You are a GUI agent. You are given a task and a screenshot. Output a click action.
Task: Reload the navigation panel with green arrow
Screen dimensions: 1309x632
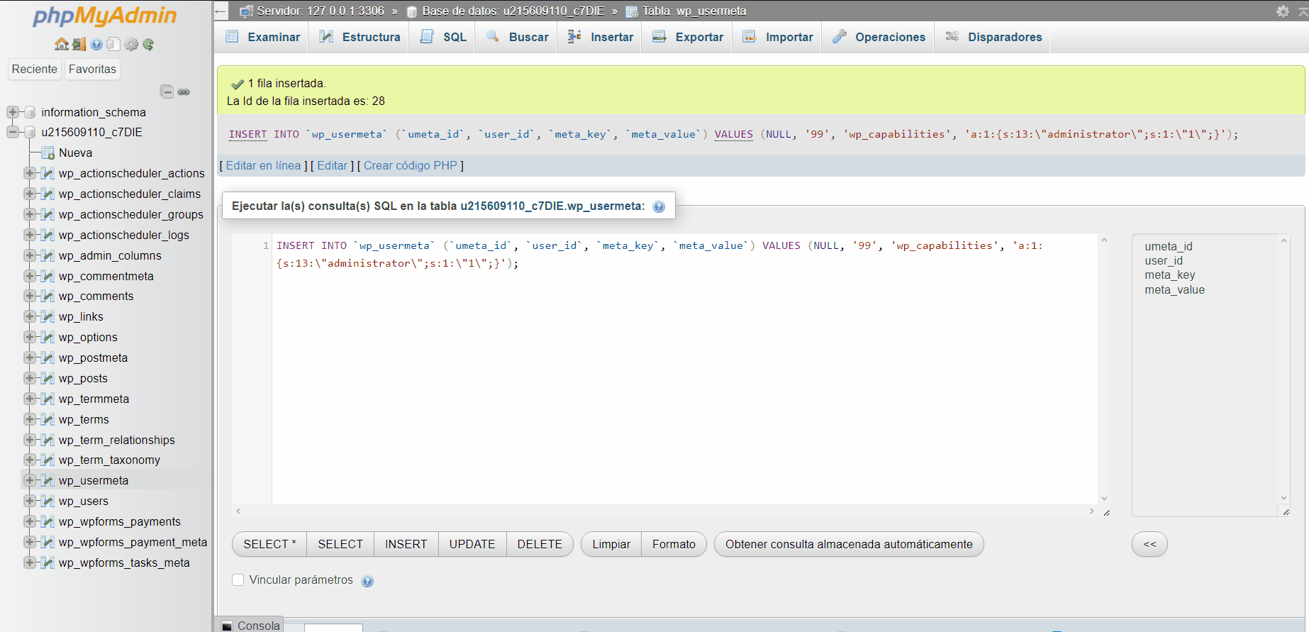click(148, 45)
